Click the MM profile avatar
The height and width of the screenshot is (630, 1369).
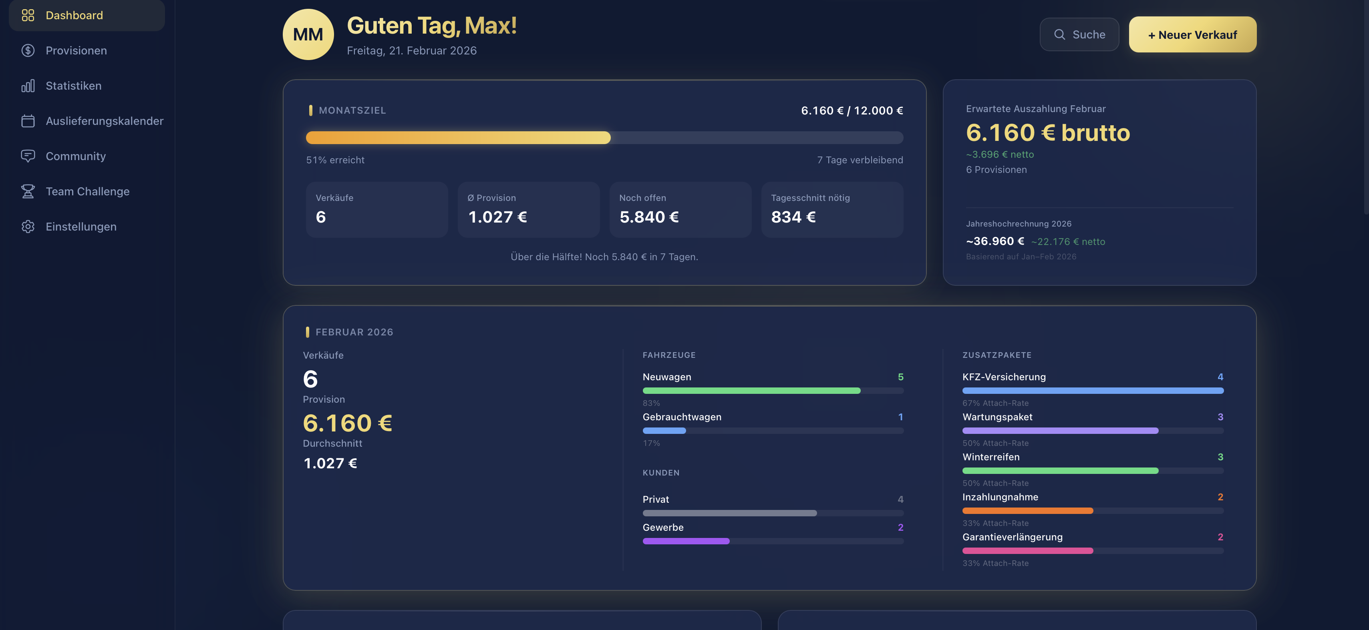tap(308, 34)
